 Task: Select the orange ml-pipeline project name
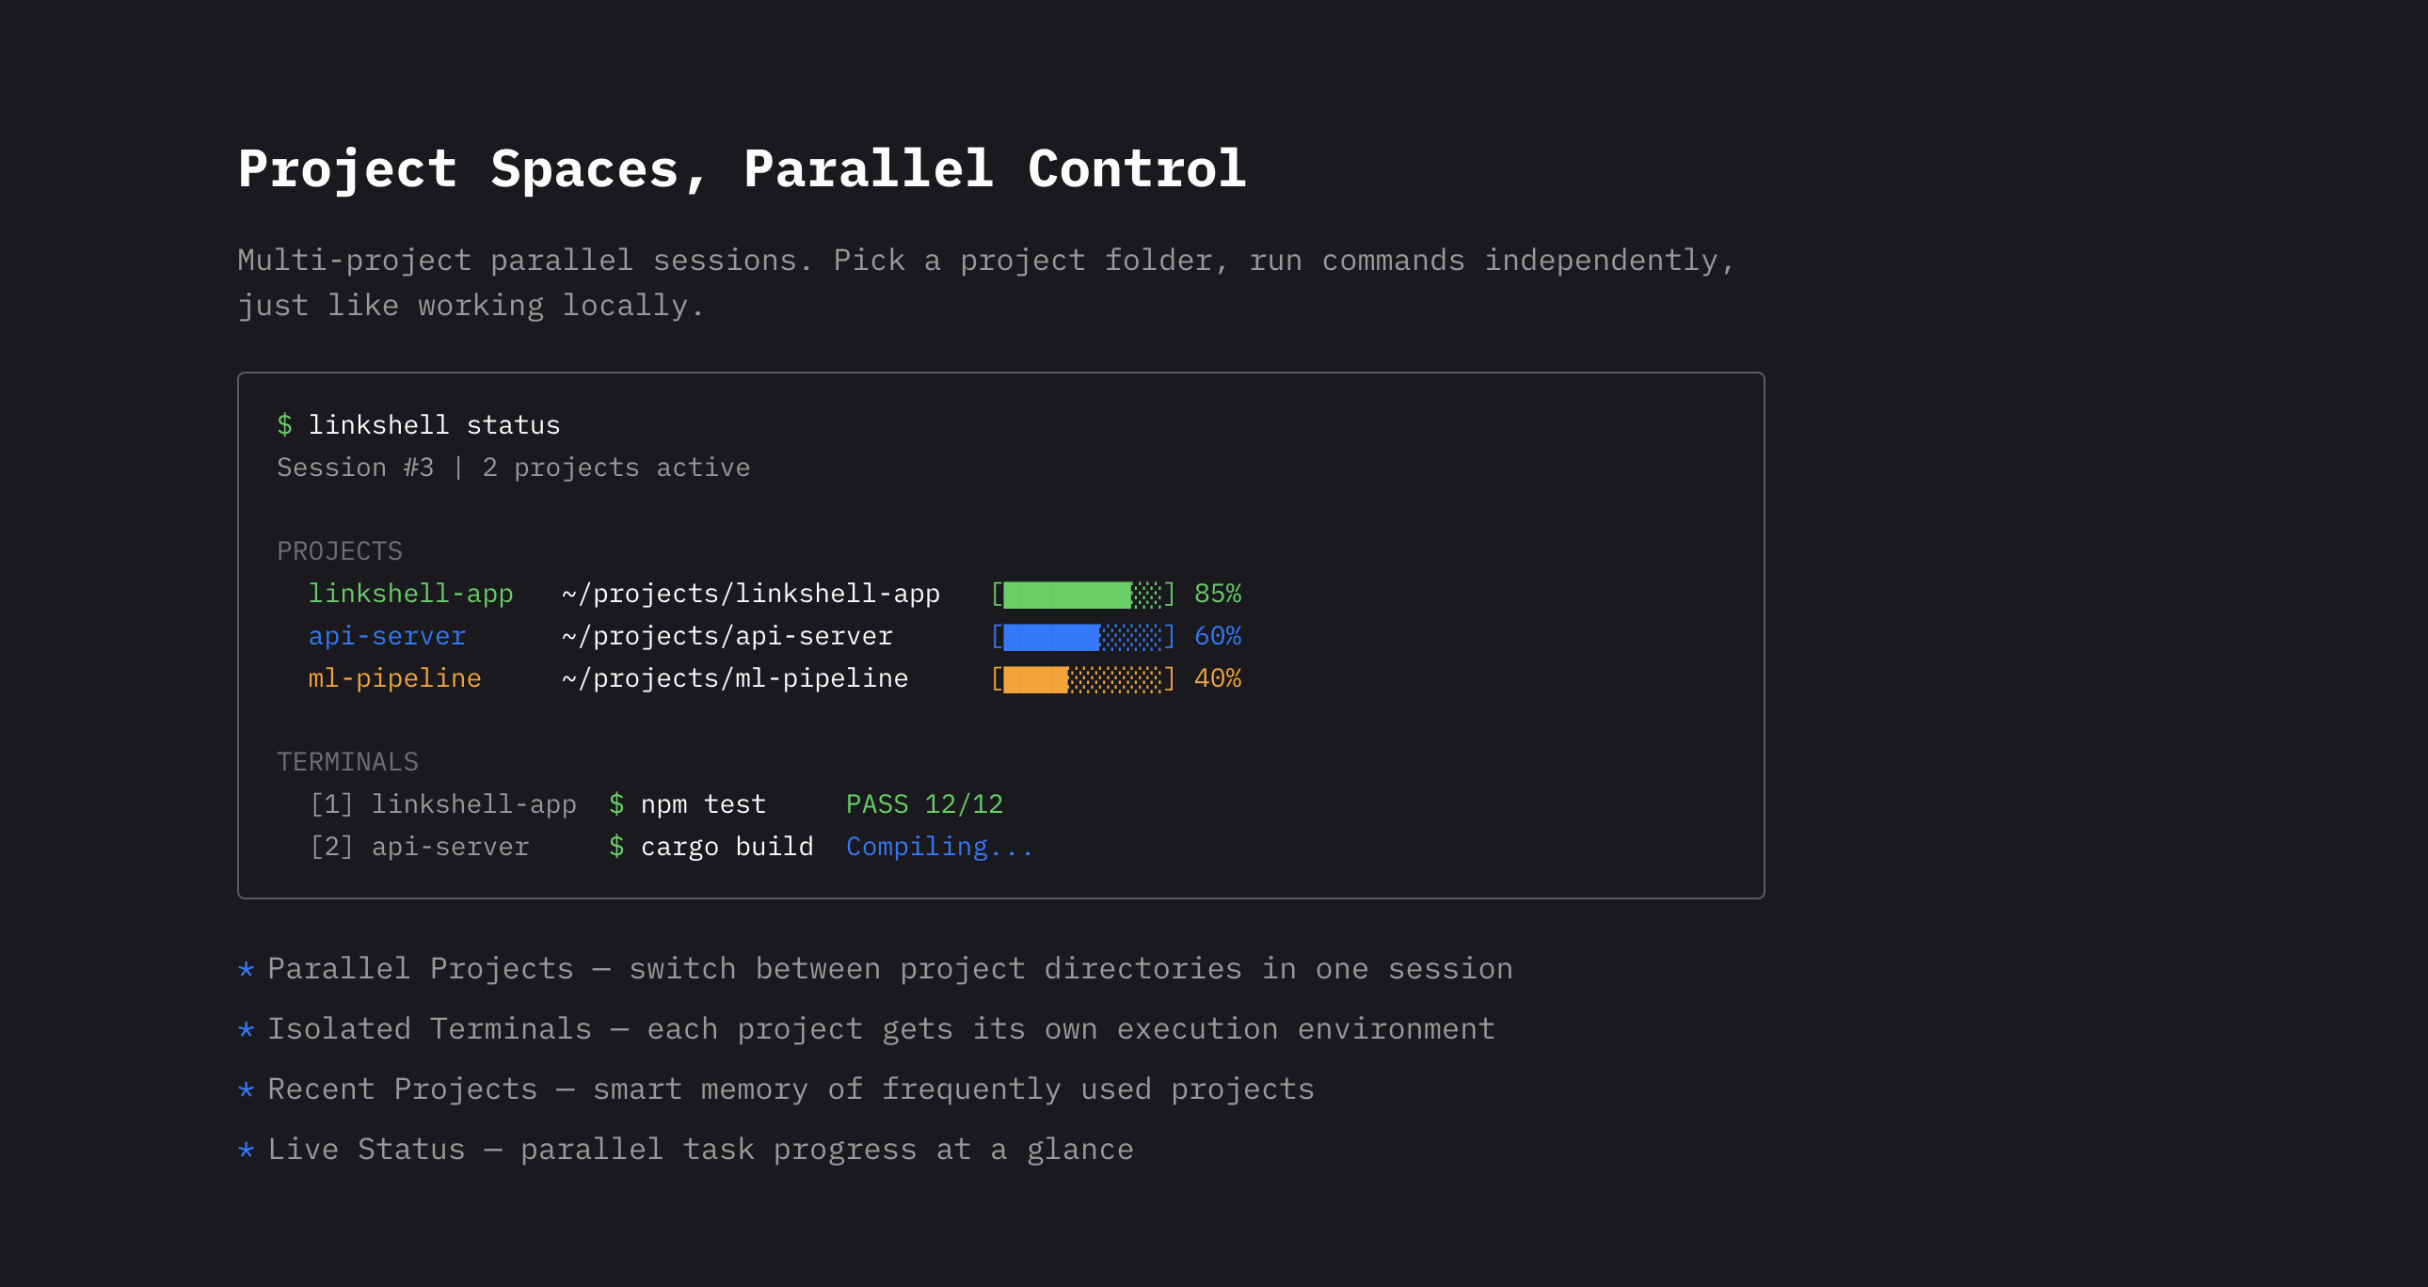pyautogui.click(x=394, y=678)
